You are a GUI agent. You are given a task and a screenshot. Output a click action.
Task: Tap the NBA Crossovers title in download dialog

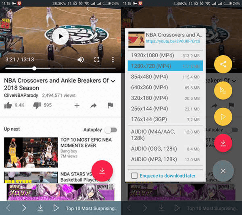(174, 35)
